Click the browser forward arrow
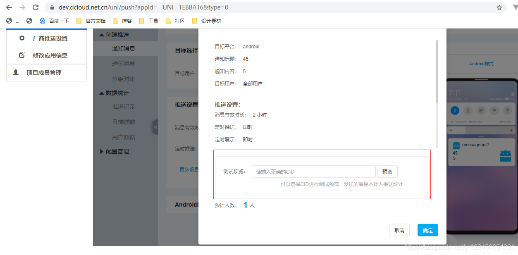The width and height of the screenshot is (518, 255). pos(22,7)
